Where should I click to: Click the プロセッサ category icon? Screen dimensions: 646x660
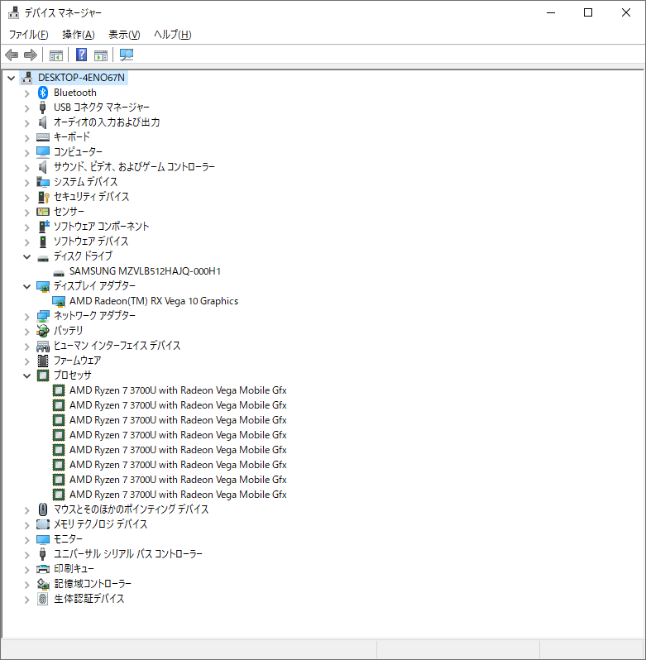tap(42, 375)
